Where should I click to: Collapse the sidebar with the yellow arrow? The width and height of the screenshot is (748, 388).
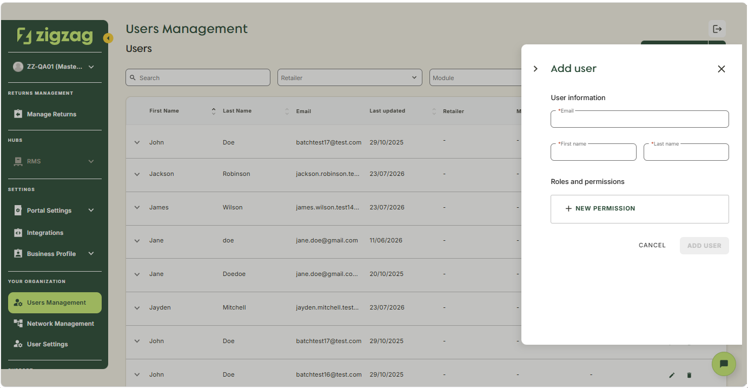pos(108,38)
